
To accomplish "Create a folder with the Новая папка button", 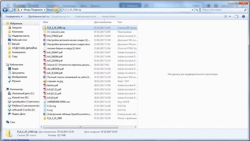I will point(109,16).
